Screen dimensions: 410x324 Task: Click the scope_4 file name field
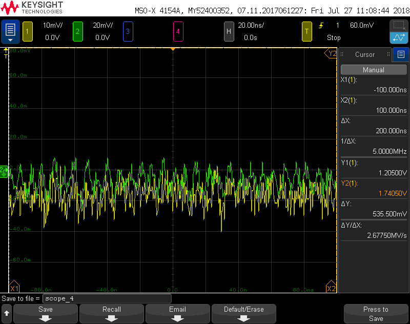107,298
